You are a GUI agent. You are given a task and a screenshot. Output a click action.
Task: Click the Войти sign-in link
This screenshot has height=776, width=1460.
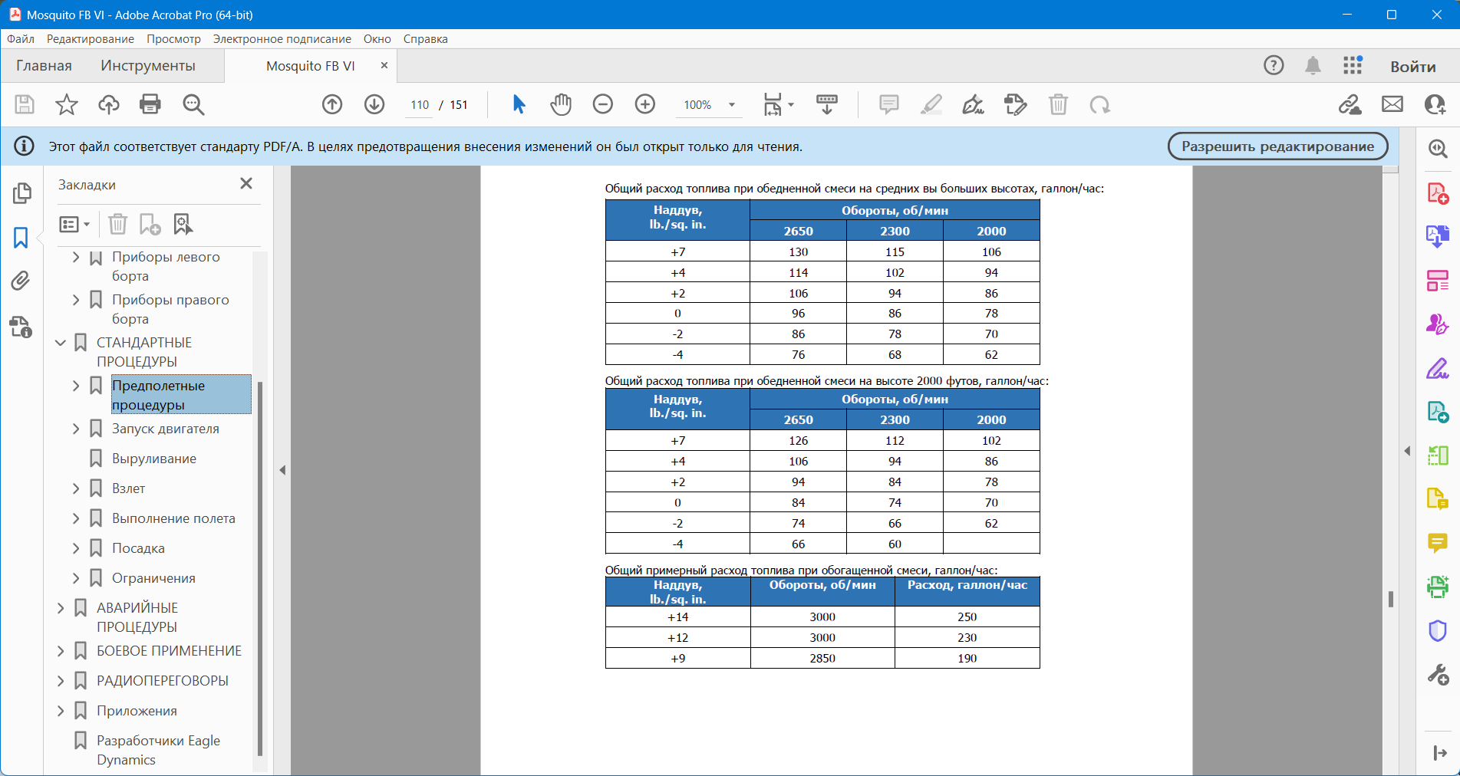click(x=1412, y=67)
